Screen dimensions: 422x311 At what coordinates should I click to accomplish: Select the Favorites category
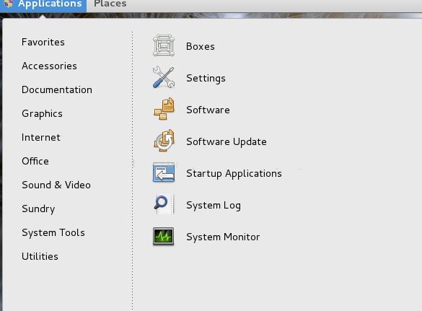[x=43, y=42]
